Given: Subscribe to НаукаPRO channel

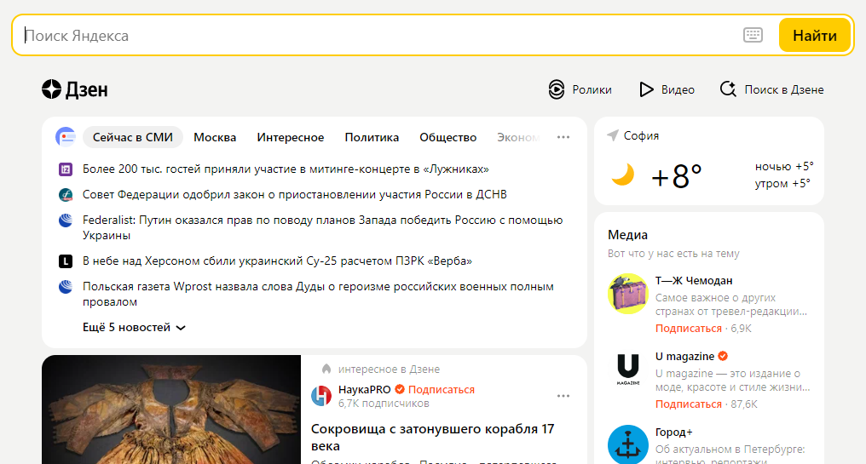Looking at the screenshot, I should [x=442, y=390].
